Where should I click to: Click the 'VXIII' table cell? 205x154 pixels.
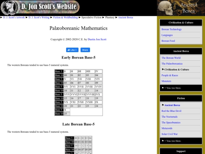pyautogui.click(x=90, y=102)
